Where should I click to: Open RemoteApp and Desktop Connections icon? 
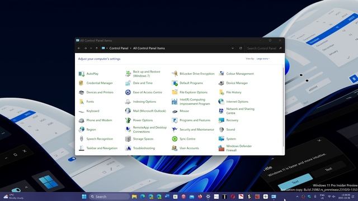point(128,130)
